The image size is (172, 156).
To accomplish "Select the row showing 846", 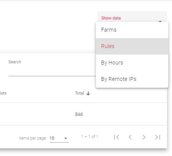I will click(x=83, y=114).
